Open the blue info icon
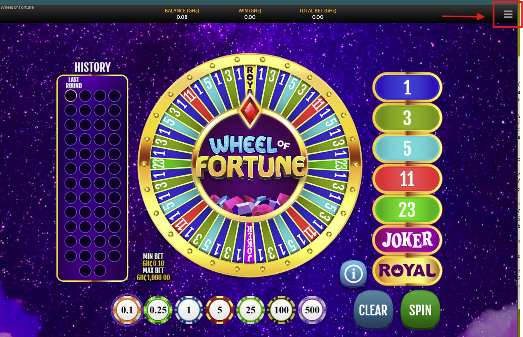The image size is (523, 337). 353,274
